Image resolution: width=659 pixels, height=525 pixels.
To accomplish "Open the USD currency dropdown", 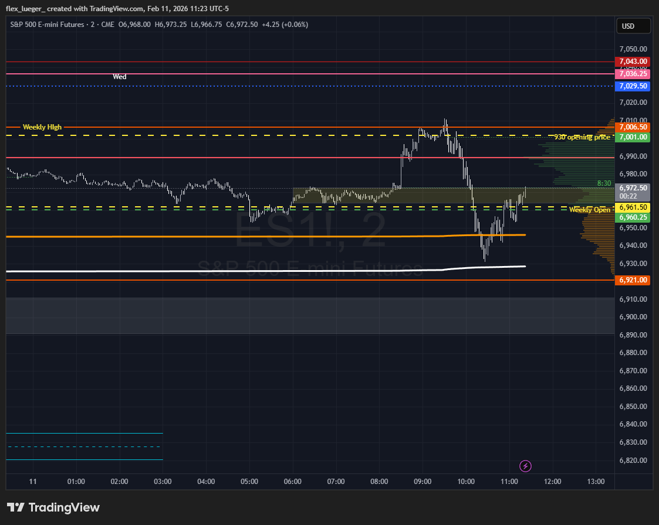I will tap(633, 26).
